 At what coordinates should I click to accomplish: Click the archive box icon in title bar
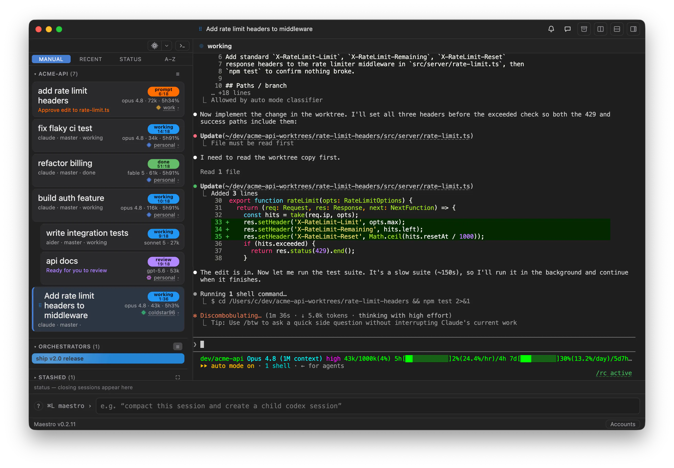(584, 29)
